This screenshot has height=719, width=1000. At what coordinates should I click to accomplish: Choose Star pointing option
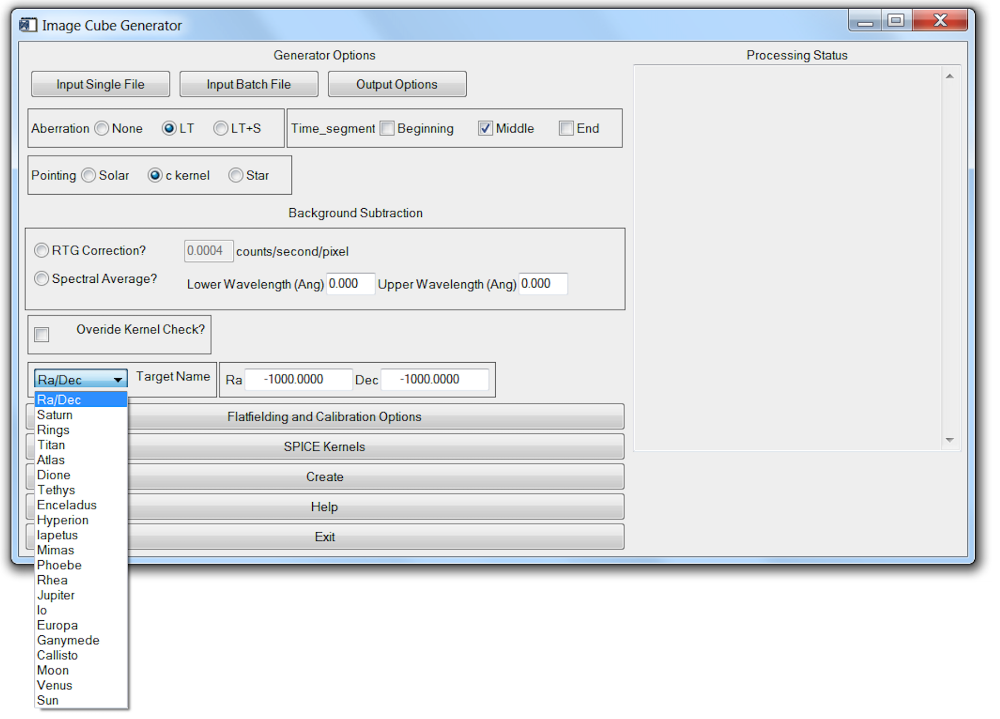tap(236, 175)
